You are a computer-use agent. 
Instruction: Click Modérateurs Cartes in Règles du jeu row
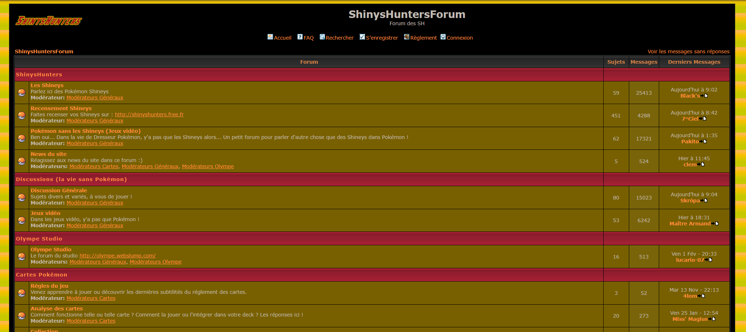click(x=91, y=298)
